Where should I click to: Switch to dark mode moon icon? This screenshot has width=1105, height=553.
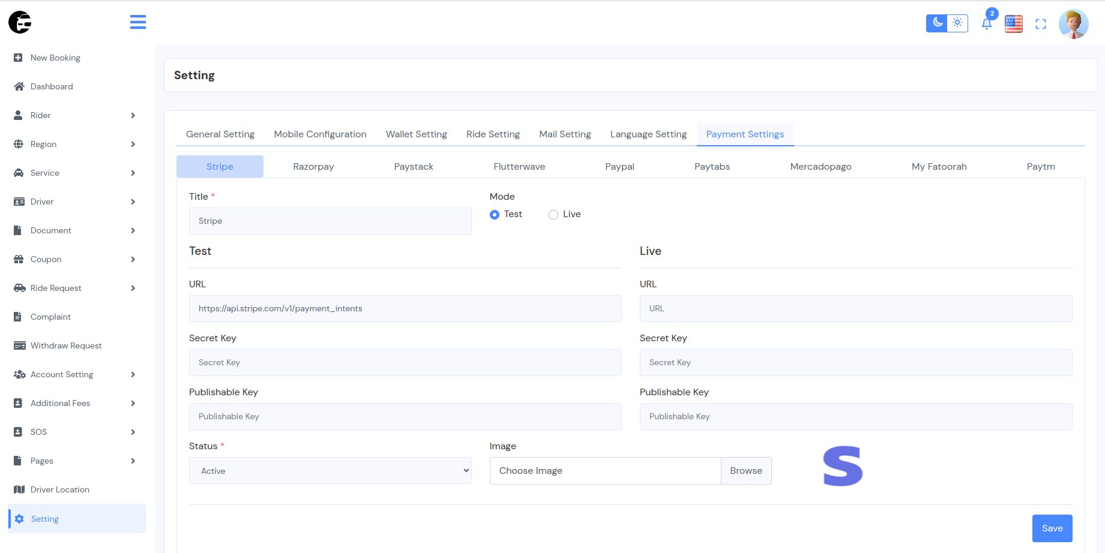pyautogui.click(x=937, y=23)
